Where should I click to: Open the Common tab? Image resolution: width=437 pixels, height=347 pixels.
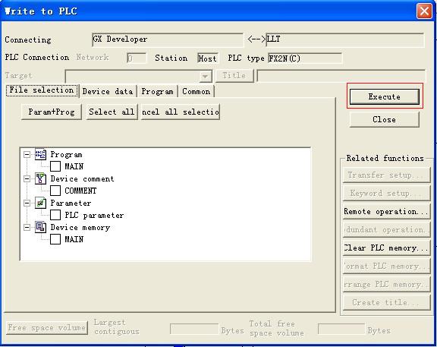pos(196,91)
